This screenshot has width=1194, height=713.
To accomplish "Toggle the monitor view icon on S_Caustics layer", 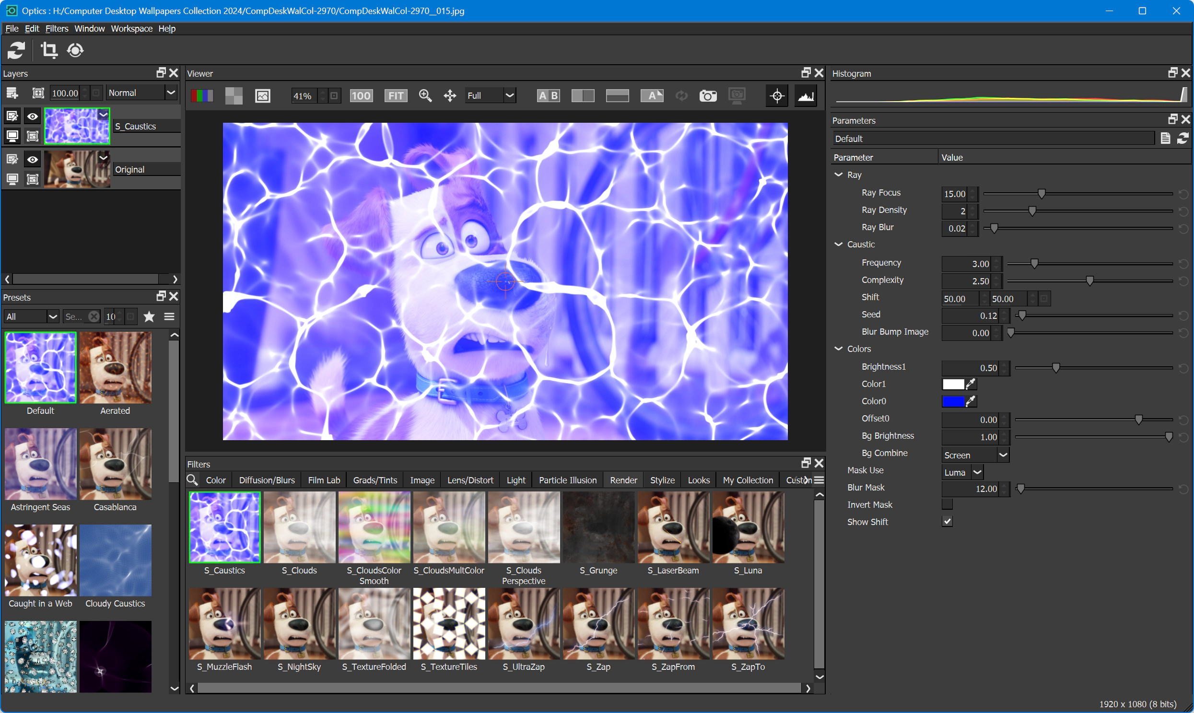I will pyautogui.click(x=12, y=137).
